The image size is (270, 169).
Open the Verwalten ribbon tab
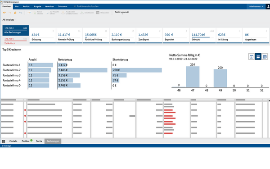pos(49,7)
